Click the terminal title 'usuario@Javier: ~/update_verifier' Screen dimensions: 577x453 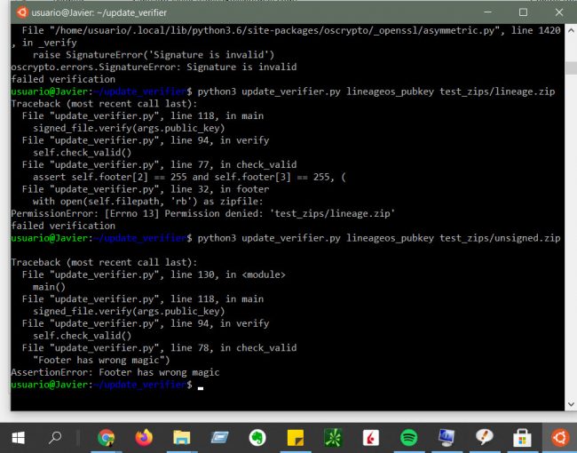coord(99,12)
